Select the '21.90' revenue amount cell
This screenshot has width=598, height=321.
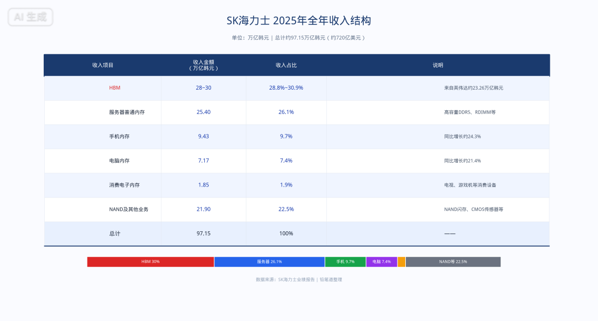tap(204, 209)
